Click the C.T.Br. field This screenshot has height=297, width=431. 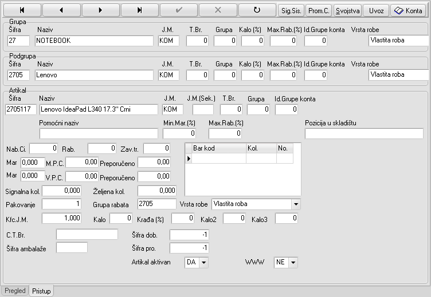[87, 235]
